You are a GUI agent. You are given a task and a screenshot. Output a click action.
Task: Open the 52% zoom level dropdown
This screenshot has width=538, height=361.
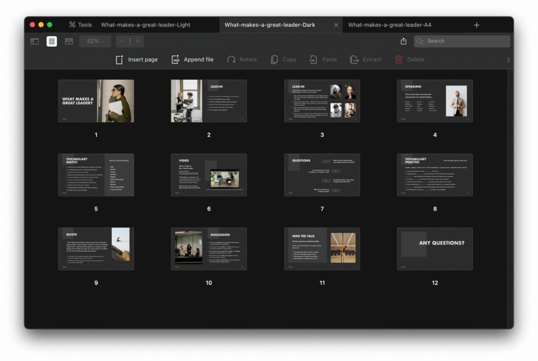point(96,41)
